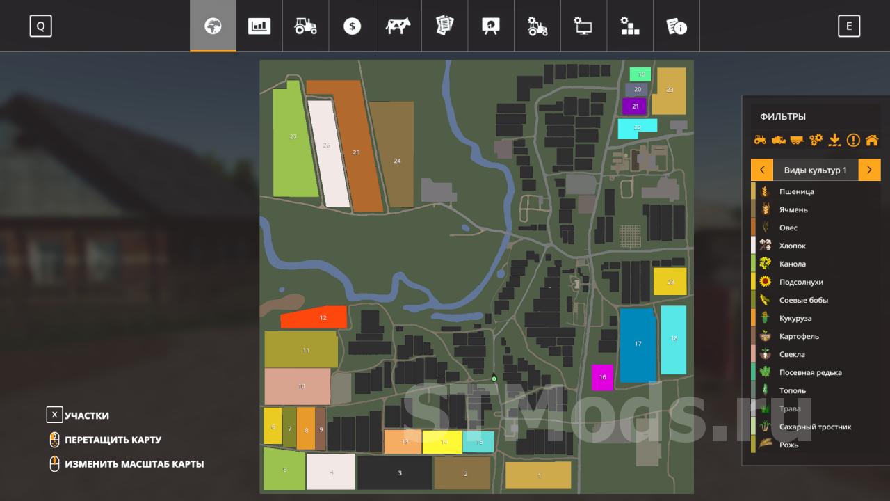
Task: Open the animals cow tab
Action: [x=398, y=26]
